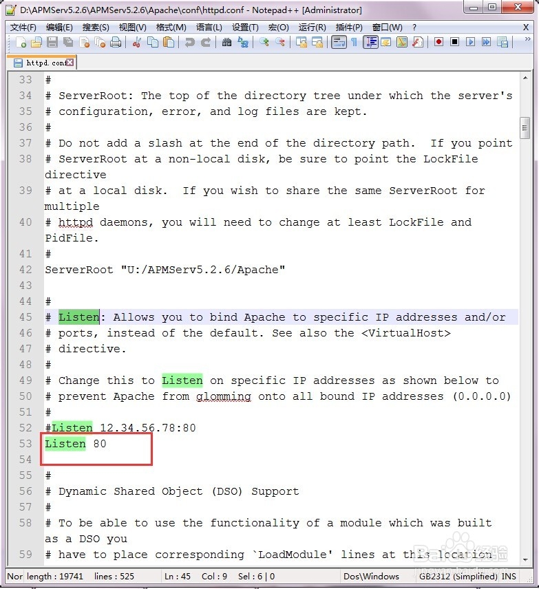Click 'Dos\Windows' in status bar
539x589 pixels.
[371, 576]
